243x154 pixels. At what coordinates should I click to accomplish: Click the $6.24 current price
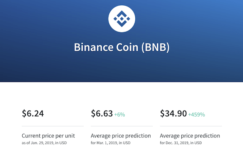(33, 113)
